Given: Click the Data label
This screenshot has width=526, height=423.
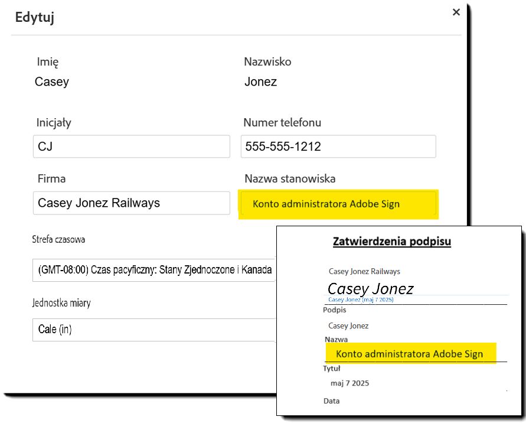Looking at the screenshot, I should tap(331, 401).
